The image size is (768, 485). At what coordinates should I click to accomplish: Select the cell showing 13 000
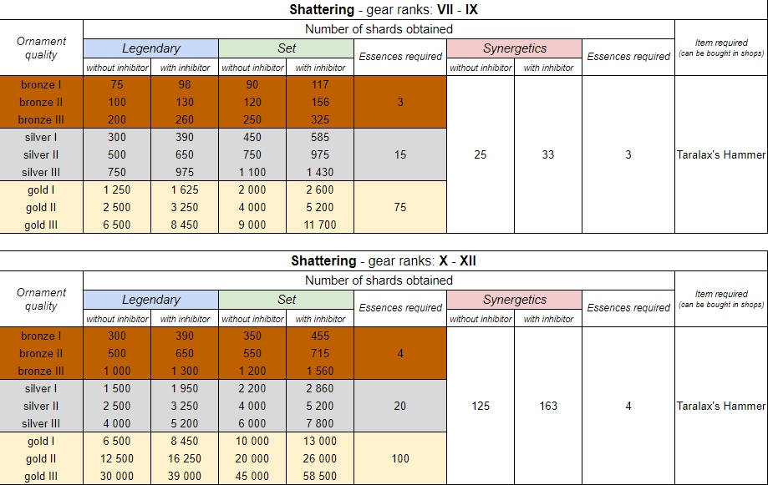click(x=320, y=442)
